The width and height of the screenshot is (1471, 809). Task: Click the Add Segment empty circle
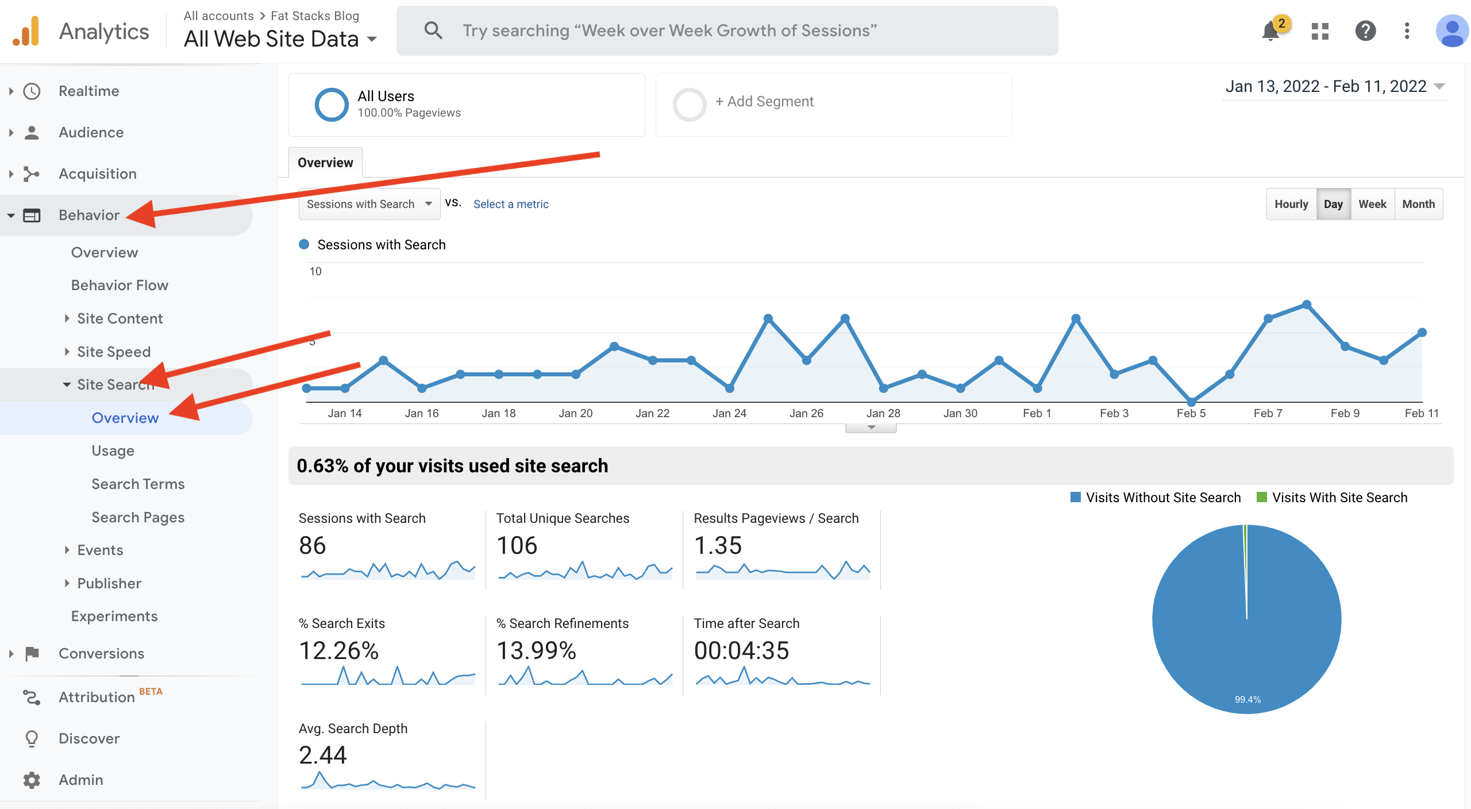689,104
